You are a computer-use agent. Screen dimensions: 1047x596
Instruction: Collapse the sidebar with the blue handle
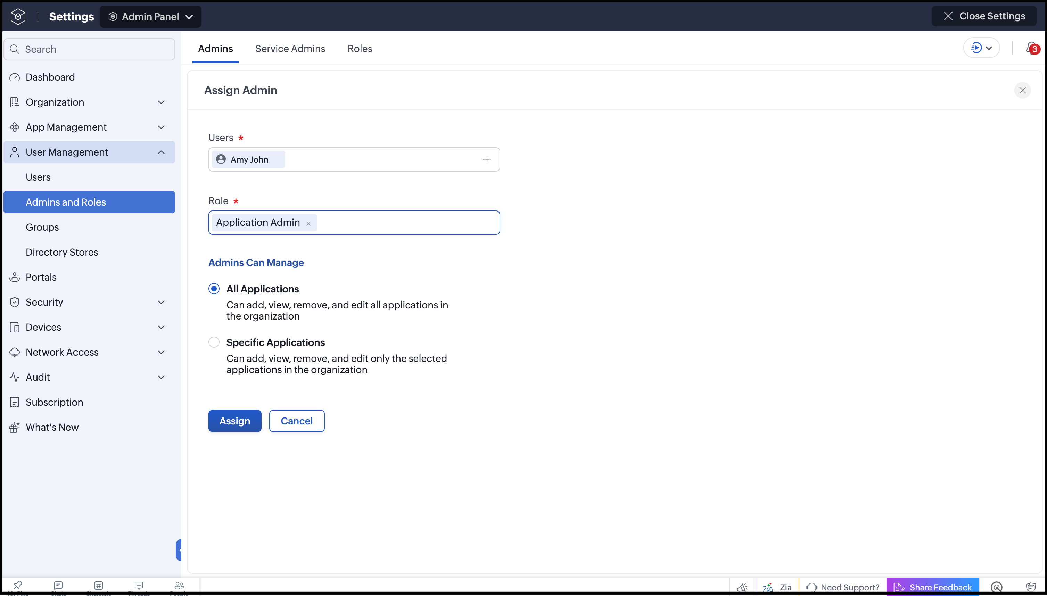179,550
